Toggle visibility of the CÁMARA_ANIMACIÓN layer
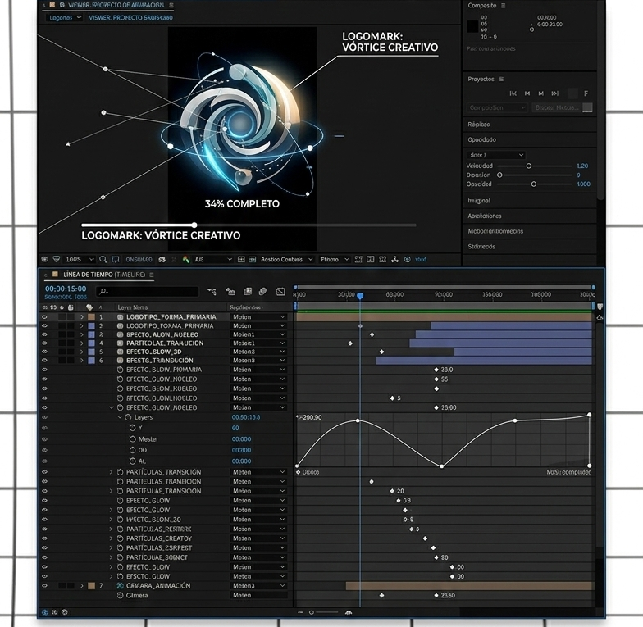The image size is (643, 627). pos(44,586)
